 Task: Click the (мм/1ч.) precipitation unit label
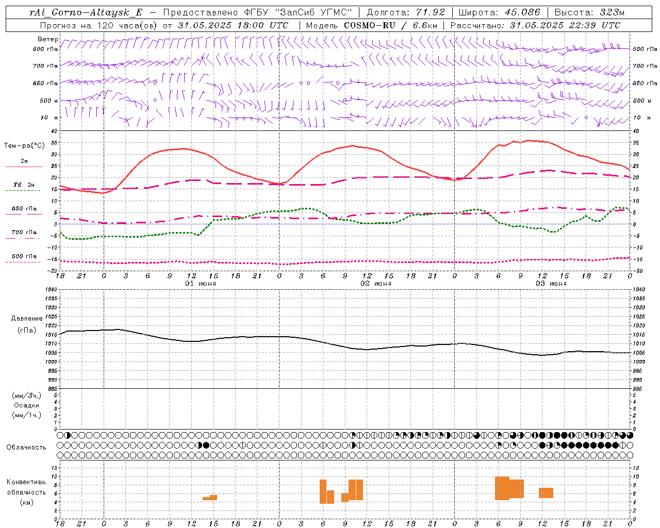[27, 415]
